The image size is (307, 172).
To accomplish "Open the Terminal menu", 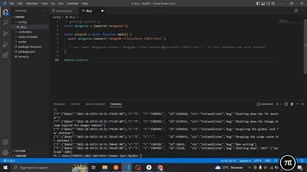I will [72, 3].
